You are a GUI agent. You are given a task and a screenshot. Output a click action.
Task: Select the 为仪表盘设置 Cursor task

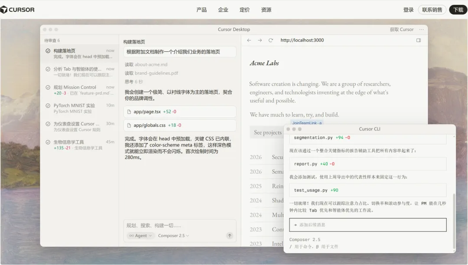(x=79, y=127)
